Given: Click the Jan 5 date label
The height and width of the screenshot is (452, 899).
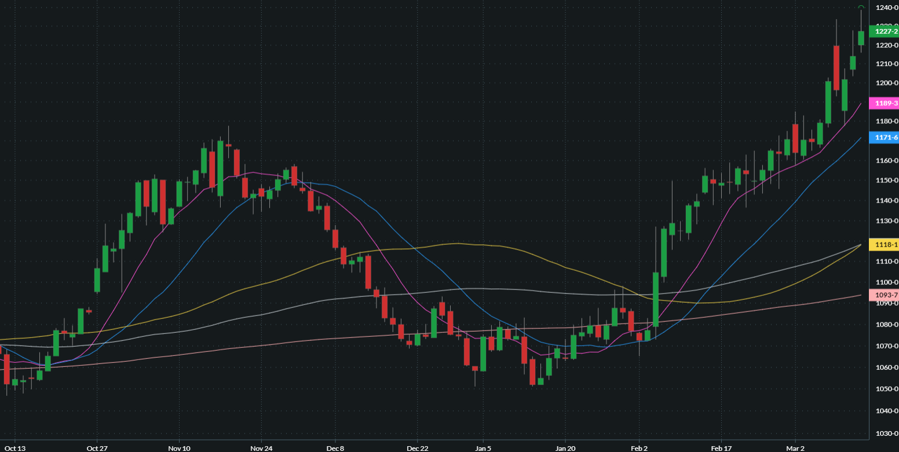Looking at the screenshot, I should coord(483,448).
